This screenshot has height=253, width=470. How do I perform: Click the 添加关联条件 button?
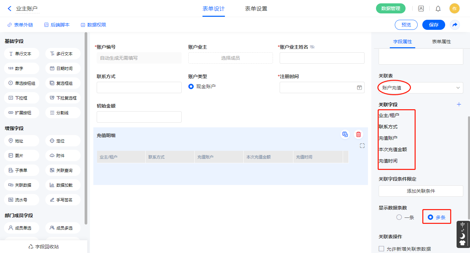421,191
